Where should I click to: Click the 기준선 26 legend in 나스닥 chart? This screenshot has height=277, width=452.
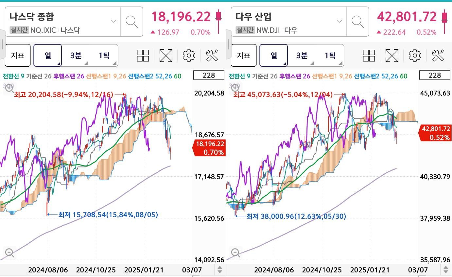pos(39,76)
